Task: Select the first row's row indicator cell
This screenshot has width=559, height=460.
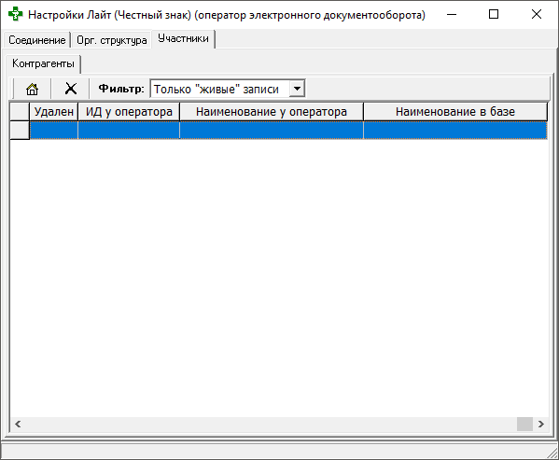Action: (20, 130)
